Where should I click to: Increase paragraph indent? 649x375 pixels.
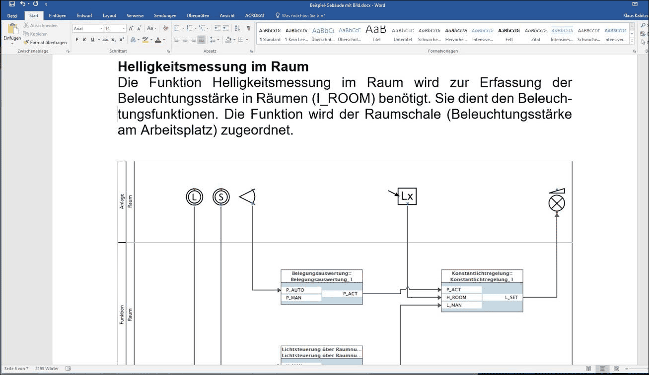tap(226, 28)
